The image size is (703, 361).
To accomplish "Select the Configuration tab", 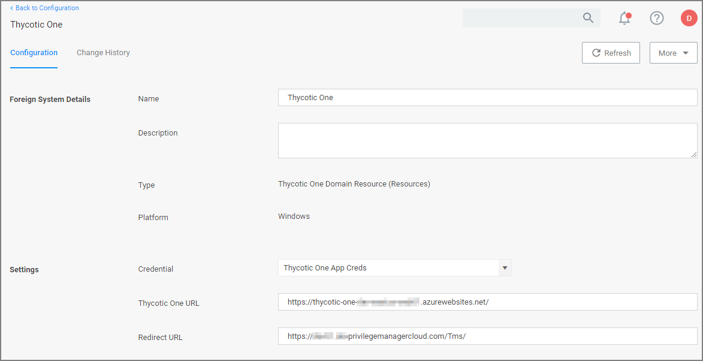I will [x=34, y=53].
